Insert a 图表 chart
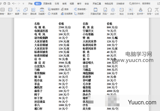The image size is (160, 111). [65, 9]
